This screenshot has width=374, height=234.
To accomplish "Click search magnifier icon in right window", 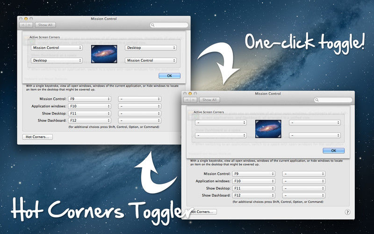I will (317, 100).
